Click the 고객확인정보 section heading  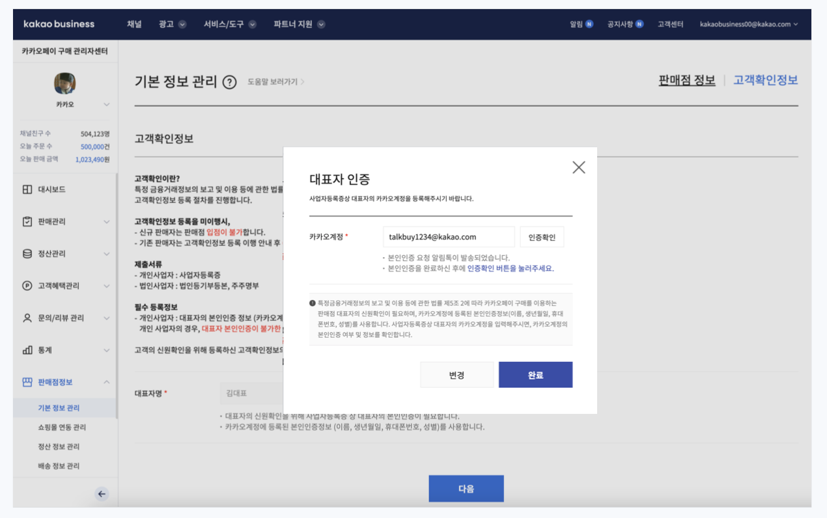164,139
